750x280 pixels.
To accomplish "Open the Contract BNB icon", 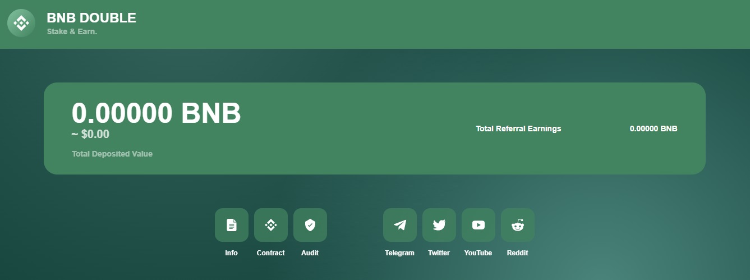I will click(271, 225).
